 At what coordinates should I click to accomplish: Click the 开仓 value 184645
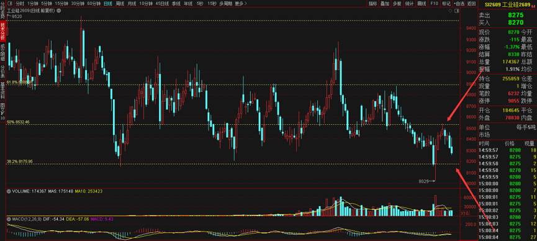coord(511,111)
